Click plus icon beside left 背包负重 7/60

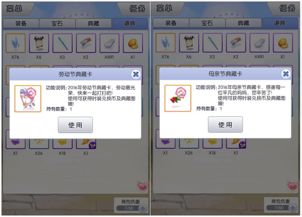(x=143, y=208)
